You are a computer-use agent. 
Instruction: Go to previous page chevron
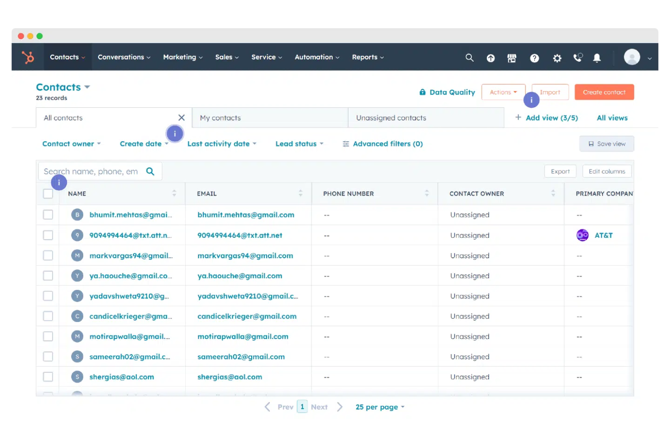pos(268,407)
